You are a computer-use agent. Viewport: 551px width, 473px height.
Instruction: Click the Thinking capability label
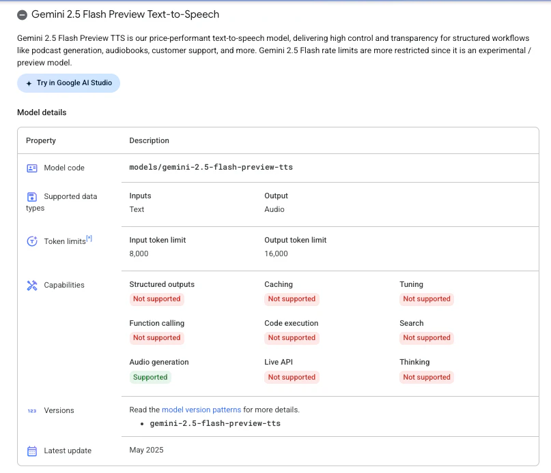coord(414,362)
